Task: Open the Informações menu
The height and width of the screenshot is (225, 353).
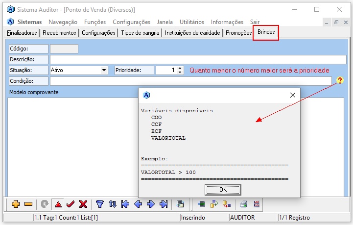Action: point(227,22)
